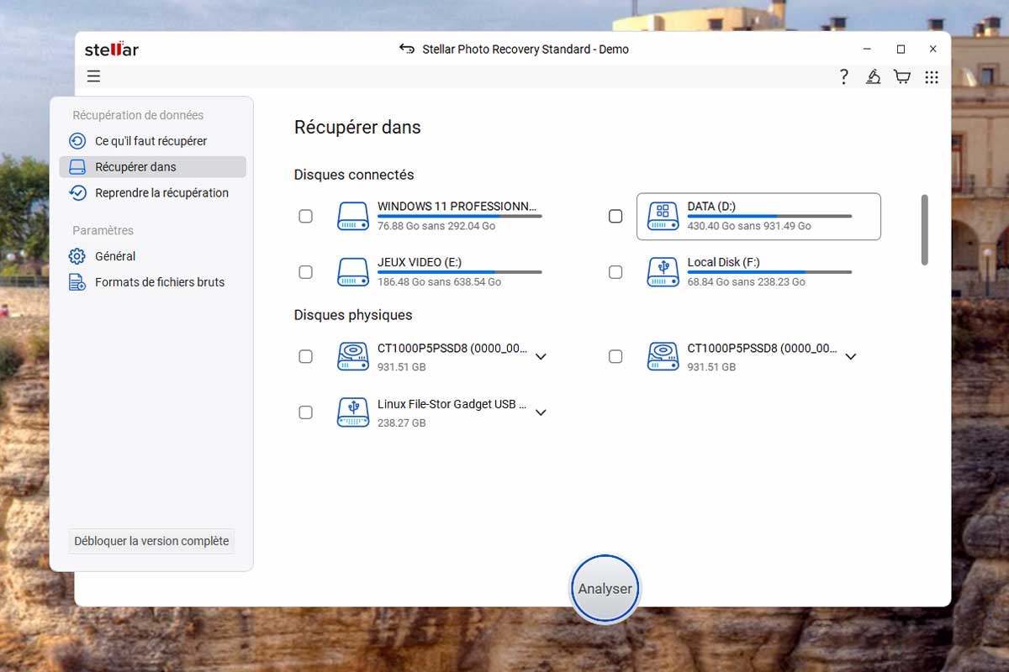Check the WINDOWS 11 PROFESSIONNEL drive checkbox
Image resolution: width=1009 pixels, height=672 pixels.
[306, 216]
